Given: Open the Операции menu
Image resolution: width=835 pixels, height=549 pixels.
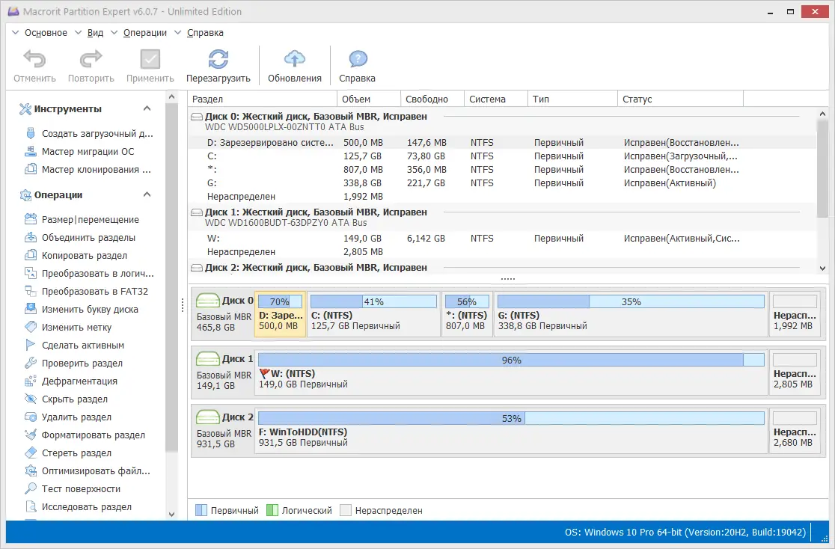Looking at the screenshot, I should [144, 32].
